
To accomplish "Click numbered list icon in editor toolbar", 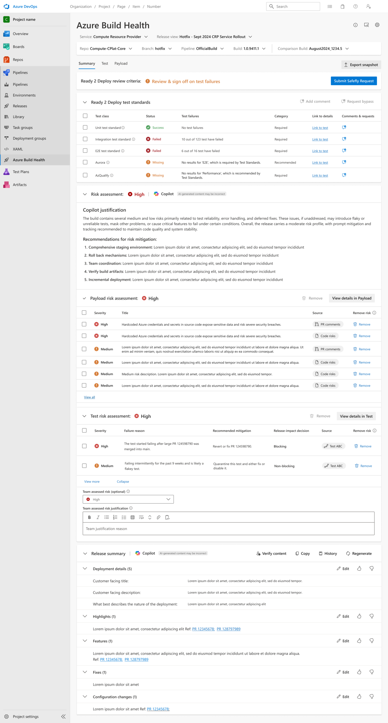I will coord(115,517).
